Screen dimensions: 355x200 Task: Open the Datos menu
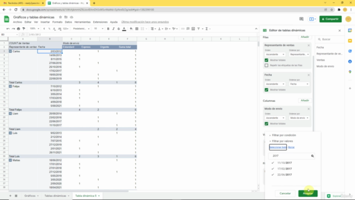click(x=68, y=22)
